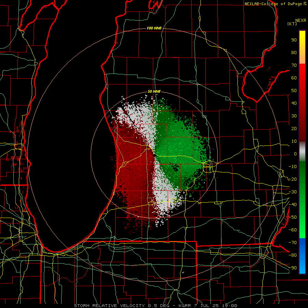Click the [KT] units label

coord(292,24)
